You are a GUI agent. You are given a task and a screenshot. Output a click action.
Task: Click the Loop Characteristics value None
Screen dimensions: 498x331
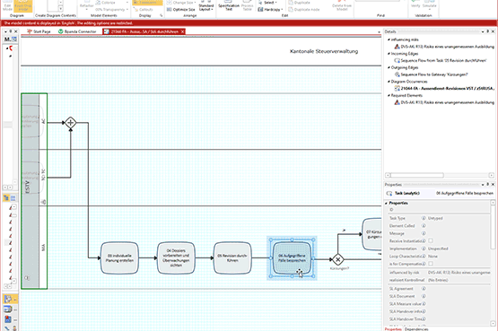coord(432,257)
